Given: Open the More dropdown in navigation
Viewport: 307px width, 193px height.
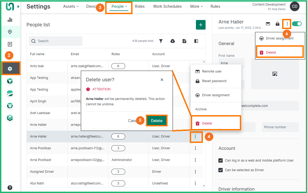Looking at the screenshot, I should tap(196, 6).
